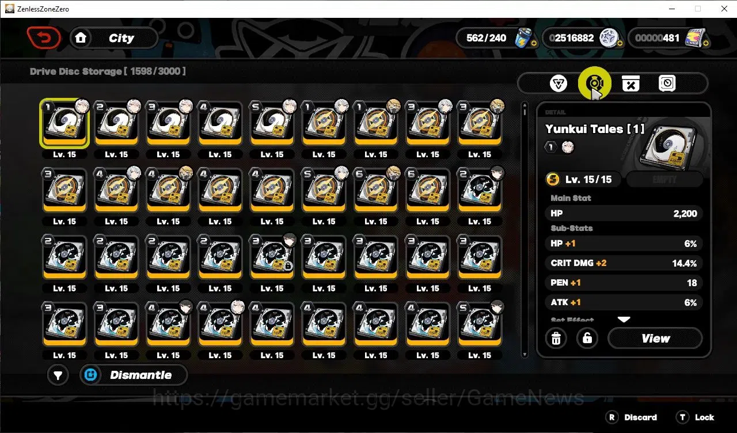Click the ZenlessZoneZero title bar app icon

point(10,9)
